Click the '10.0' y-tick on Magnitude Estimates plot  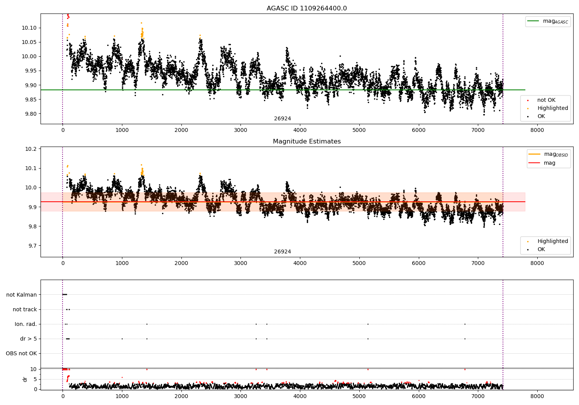[x=30, y=188]
